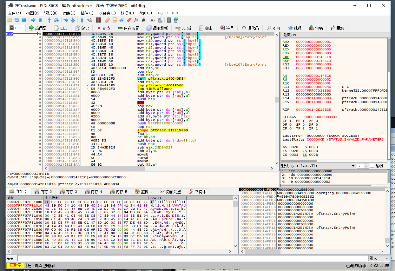Image resolution: width=395 pixels, height=271 pixels.
Task: Click the RIP register value
Action: click(x=313, y=110)
